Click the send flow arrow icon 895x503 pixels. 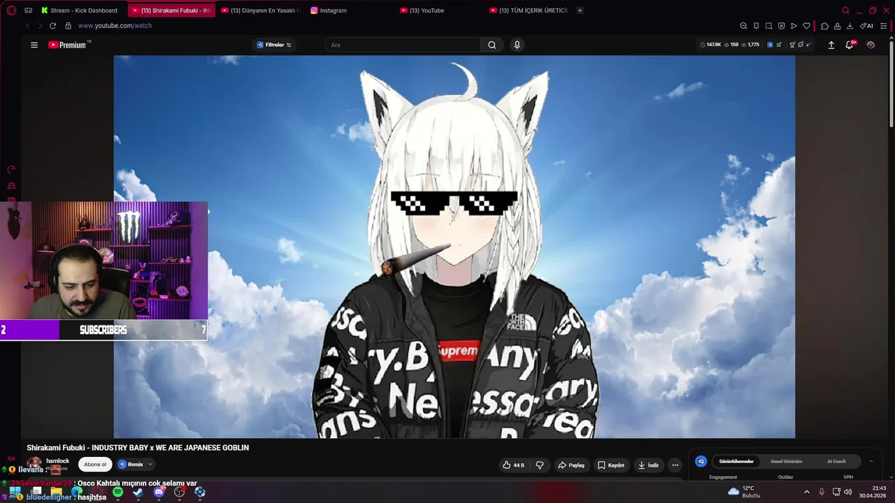coord(794,26)
